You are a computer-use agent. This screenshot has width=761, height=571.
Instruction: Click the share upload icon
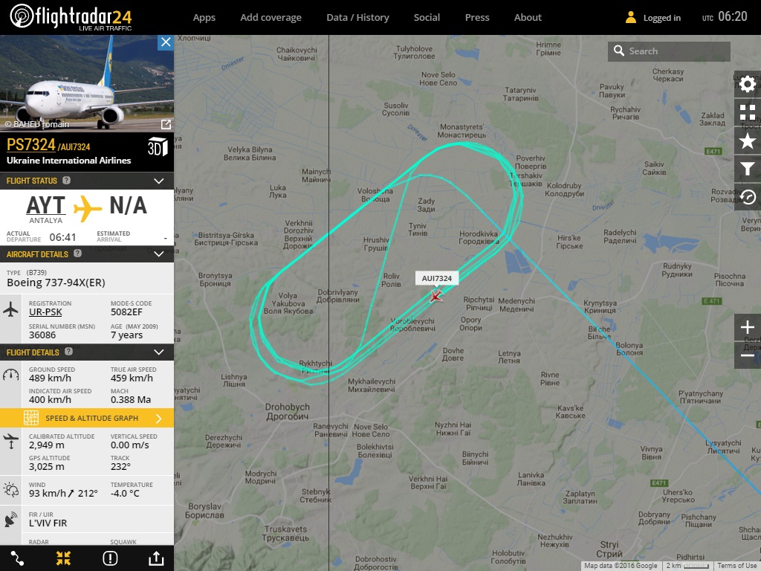[x=156, y=558]
